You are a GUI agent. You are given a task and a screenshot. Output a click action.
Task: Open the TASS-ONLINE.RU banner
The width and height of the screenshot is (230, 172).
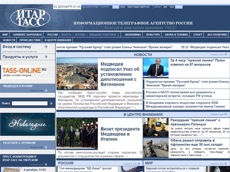[28, 72]
